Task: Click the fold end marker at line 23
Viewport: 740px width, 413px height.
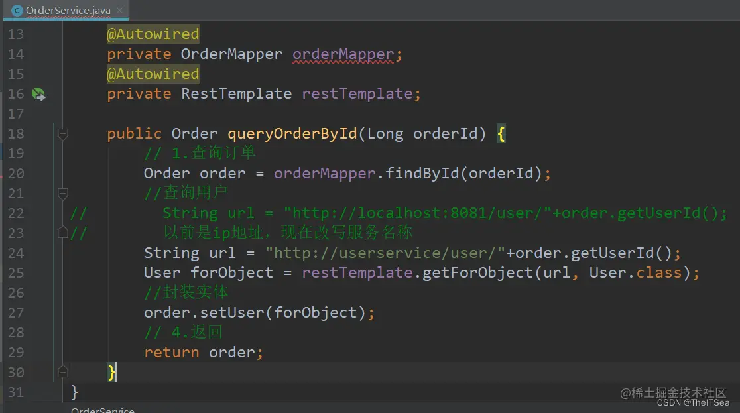Action: 63,232
